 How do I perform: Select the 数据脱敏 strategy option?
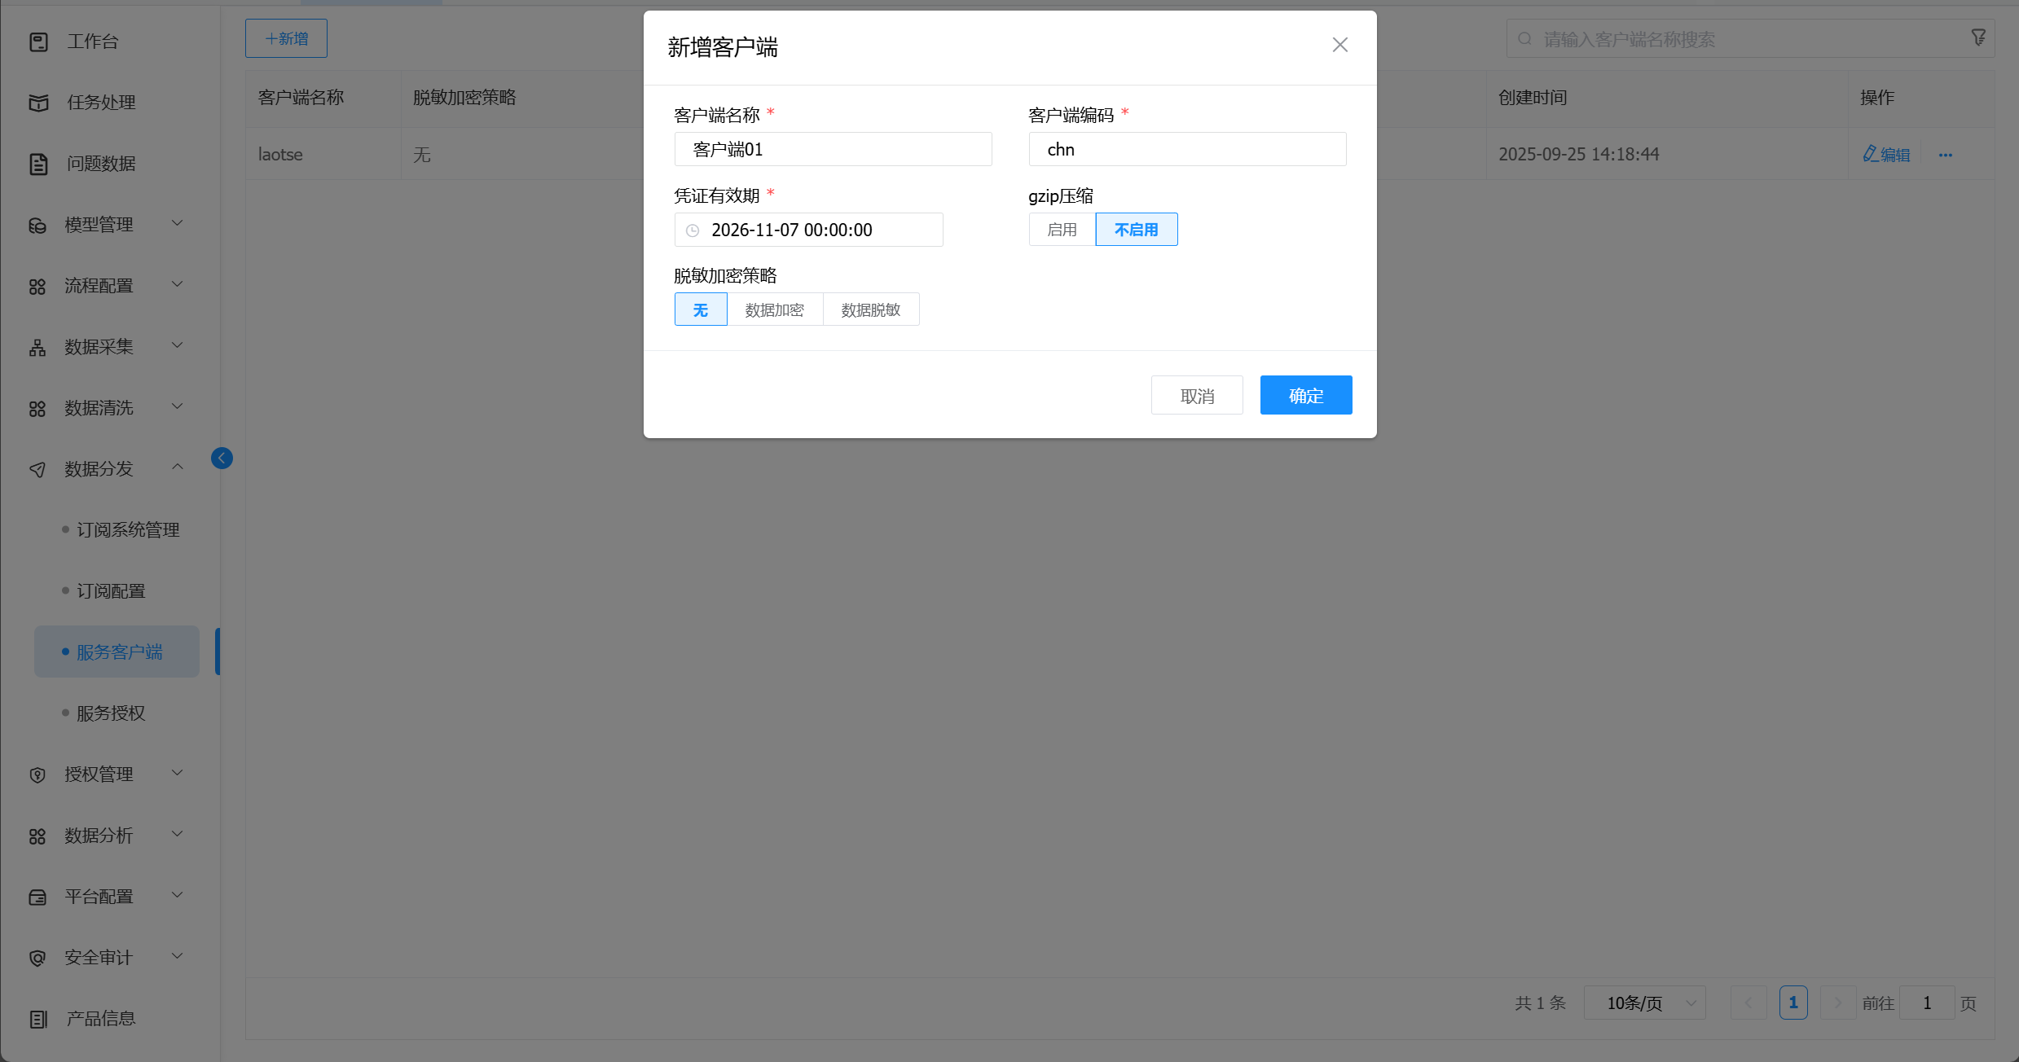click(870, 310)
